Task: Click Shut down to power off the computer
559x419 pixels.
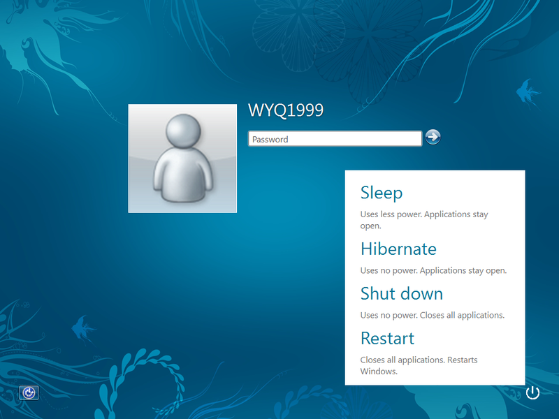Action: click(402, 293)
